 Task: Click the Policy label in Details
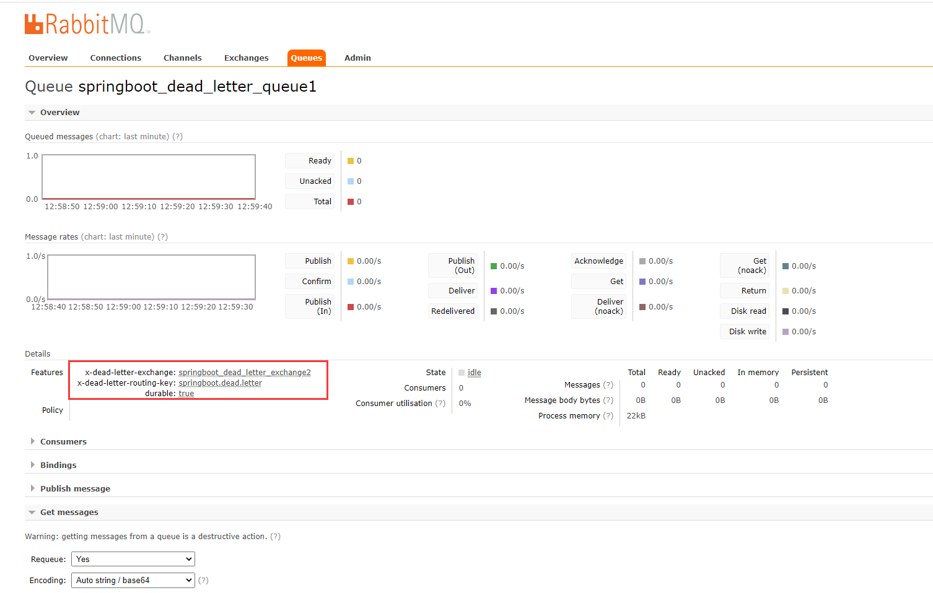click(52, 410)
